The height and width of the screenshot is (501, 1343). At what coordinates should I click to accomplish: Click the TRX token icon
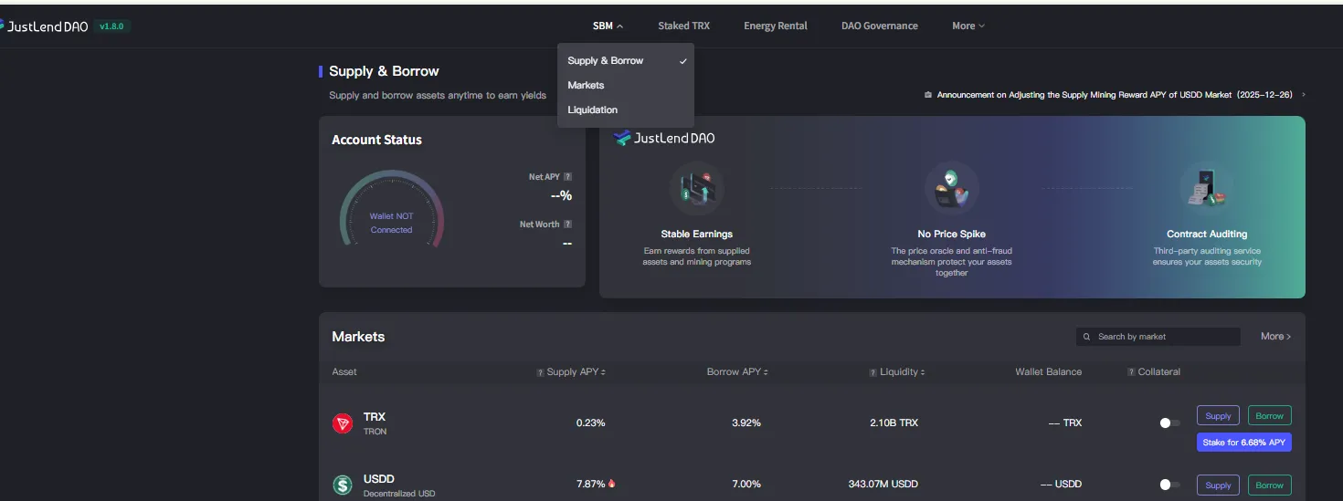pos(343,423)
